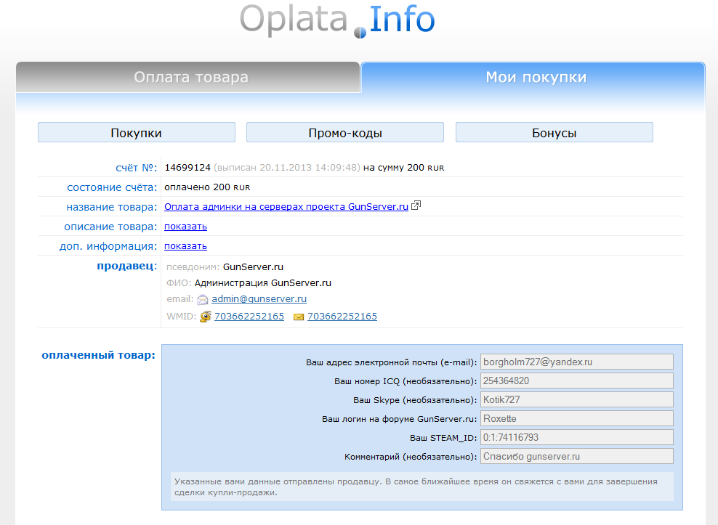Screen dimensions: 718x525
Task: Open the Мои покупки tab
Action: pos(536,78)
